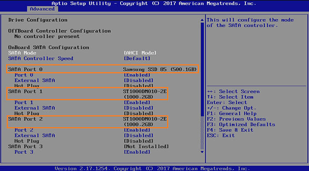
Task: Click the ESC: Exit hint
Action: pos(221,136)
